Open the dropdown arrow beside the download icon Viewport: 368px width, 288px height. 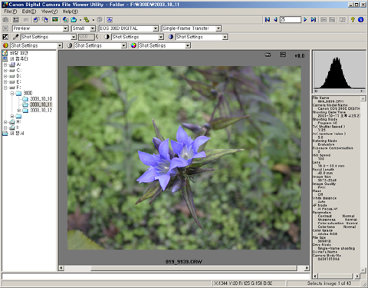coord(80,20)
